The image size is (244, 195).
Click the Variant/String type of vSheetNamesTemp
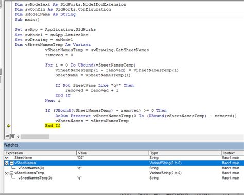tap(165, 173)
